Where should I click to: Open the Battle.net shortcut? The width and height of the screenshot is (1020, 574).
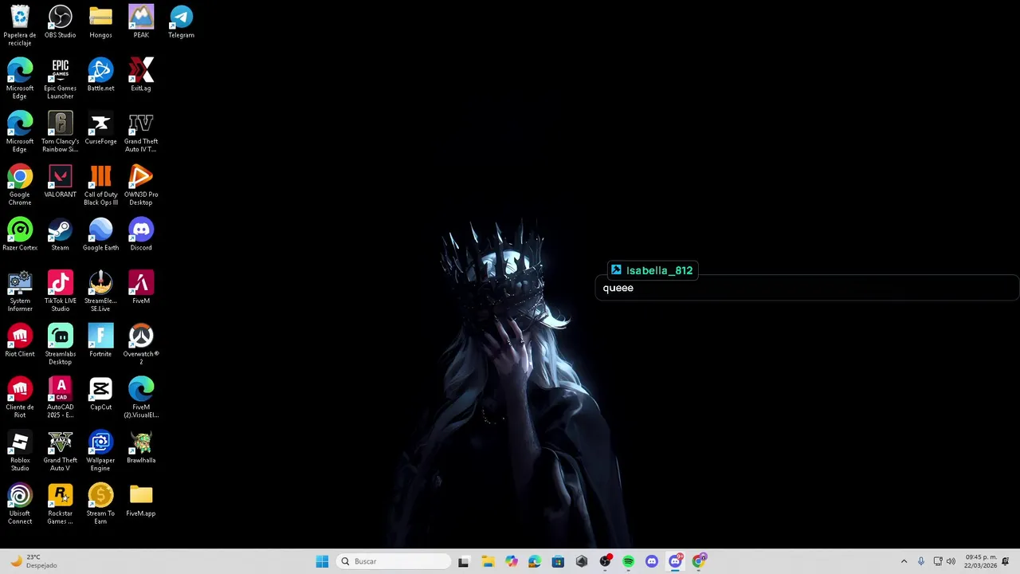[x=100, y=75]
